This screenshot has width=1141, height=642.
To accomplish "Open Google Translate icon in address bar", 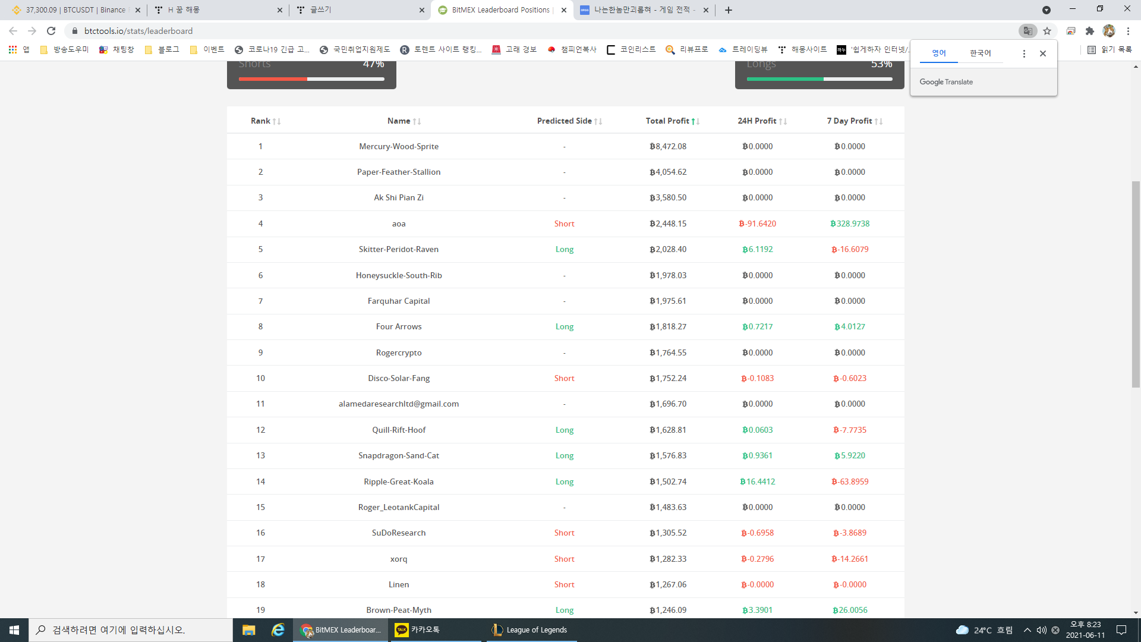I will point(1027,31).
